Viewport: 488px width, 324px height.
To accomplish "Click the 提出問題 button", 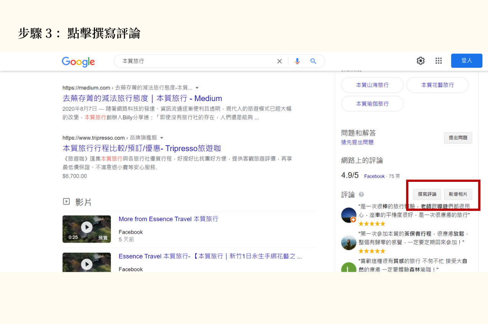I will (458, 138).
